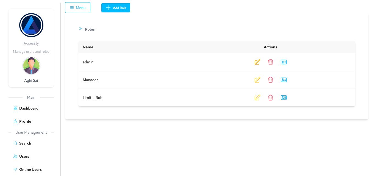The image size is (370, 176).
Task: Toggle the sidebar with Menu button
Action: (78, 8)
